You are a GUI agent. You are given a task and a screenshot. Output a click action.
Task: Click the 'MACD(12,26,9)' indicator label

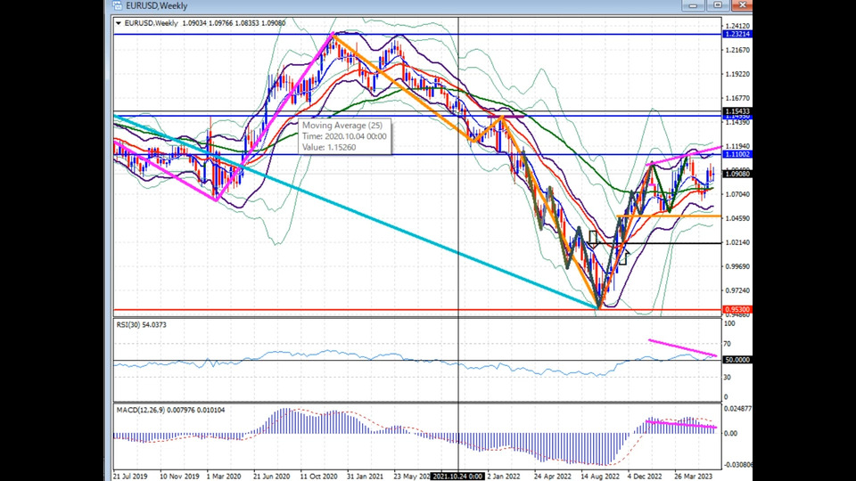click(141, 410)
